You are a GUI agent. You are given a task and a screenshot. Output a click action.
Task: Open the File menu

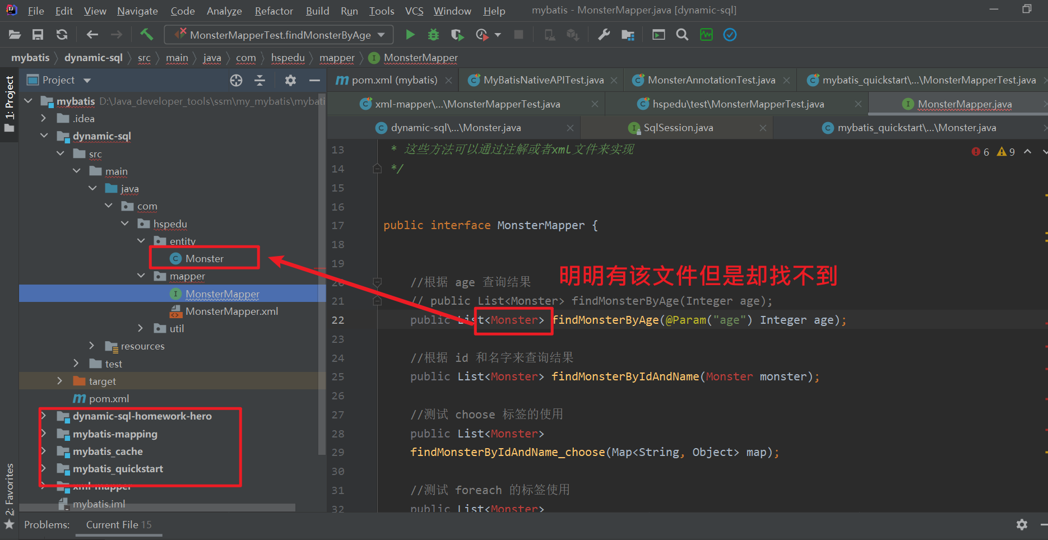tap(36, 11)
